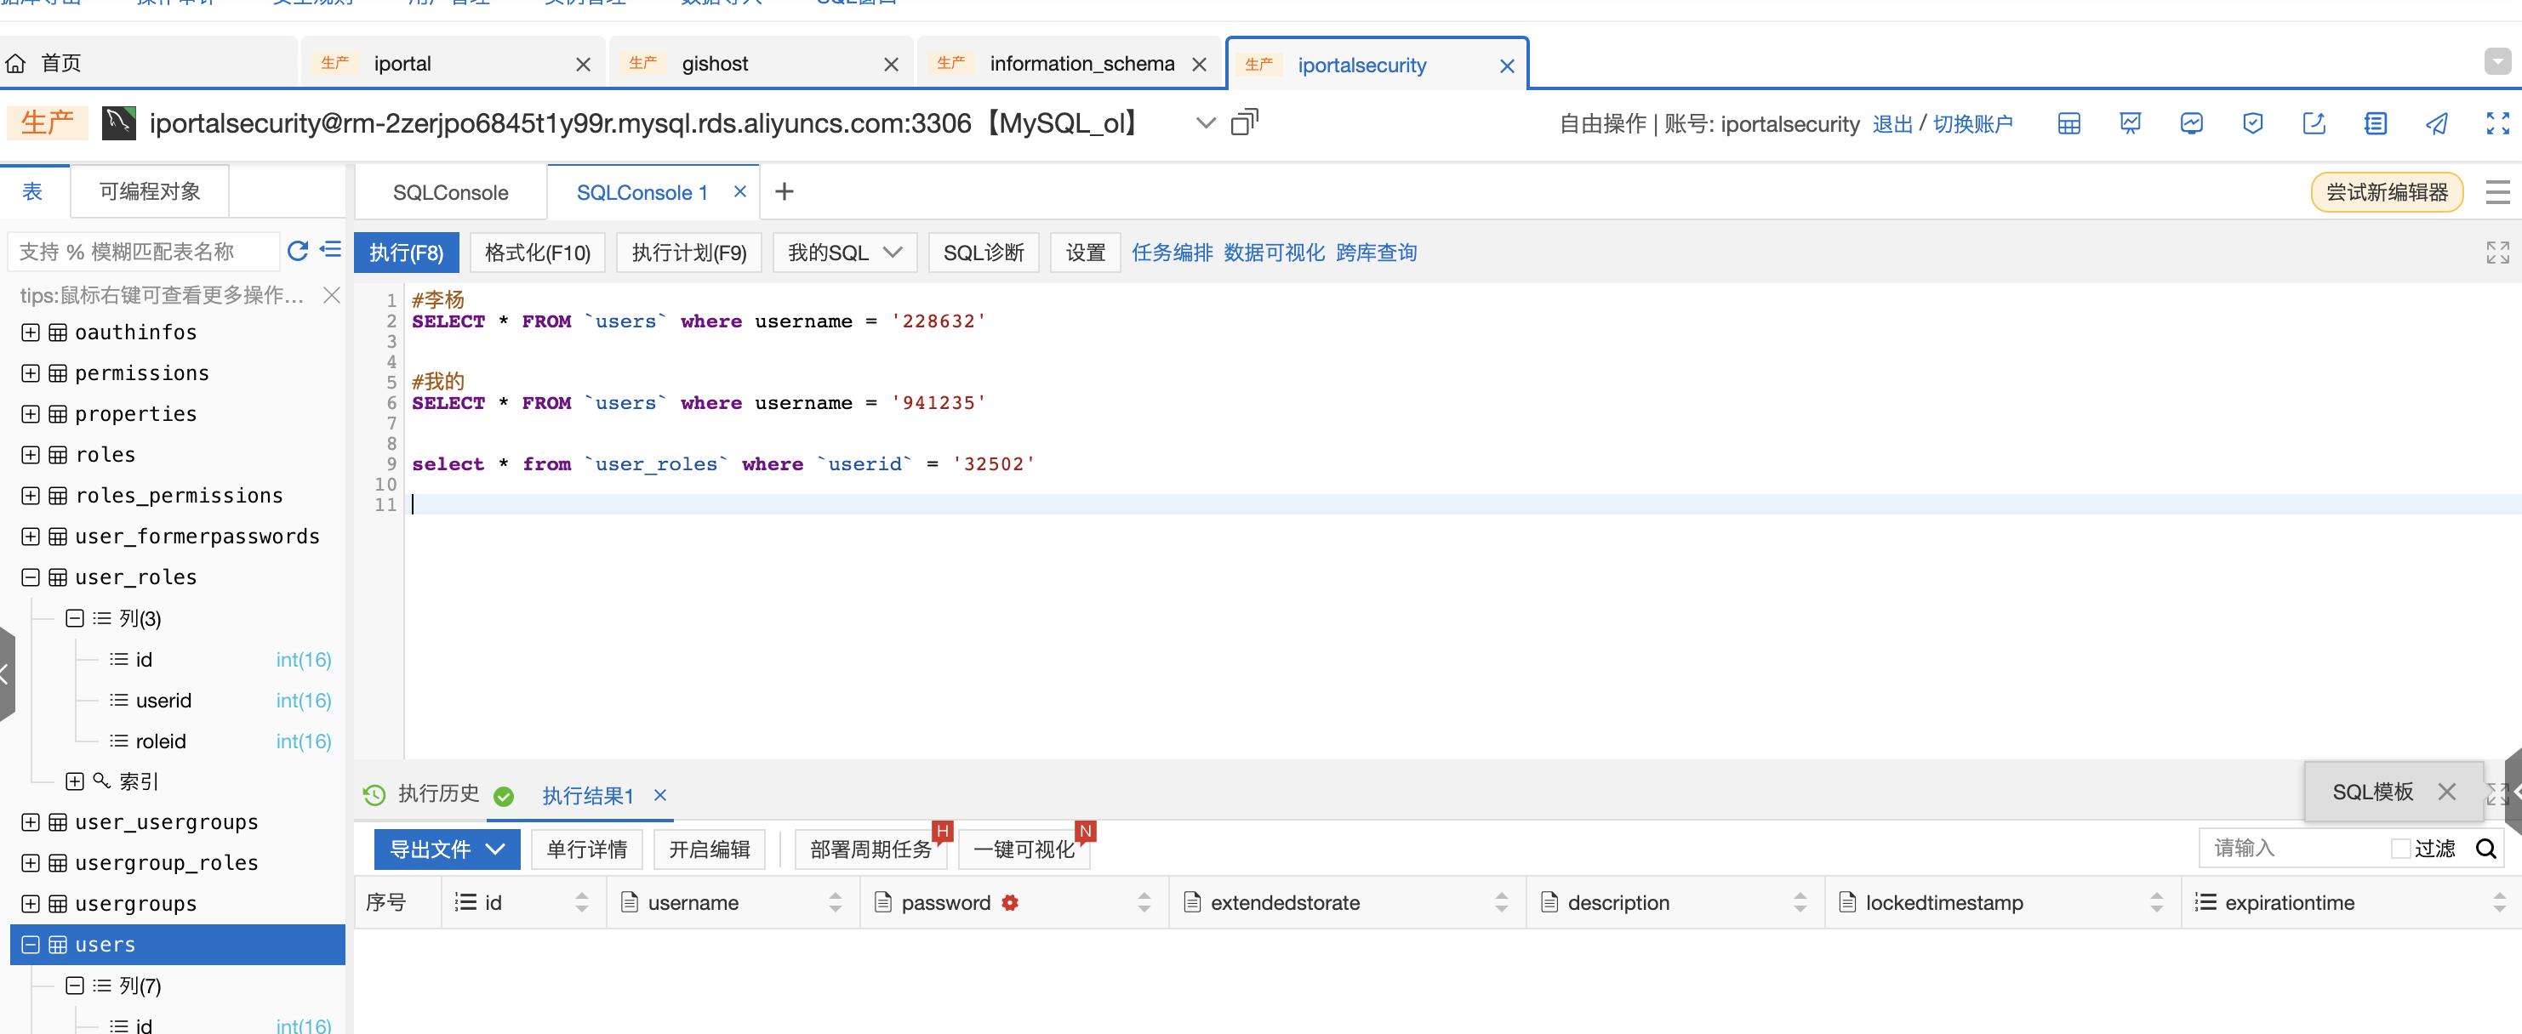
Task: Open the security shield check icon in top toolbar
Action: coord(2253,123)
